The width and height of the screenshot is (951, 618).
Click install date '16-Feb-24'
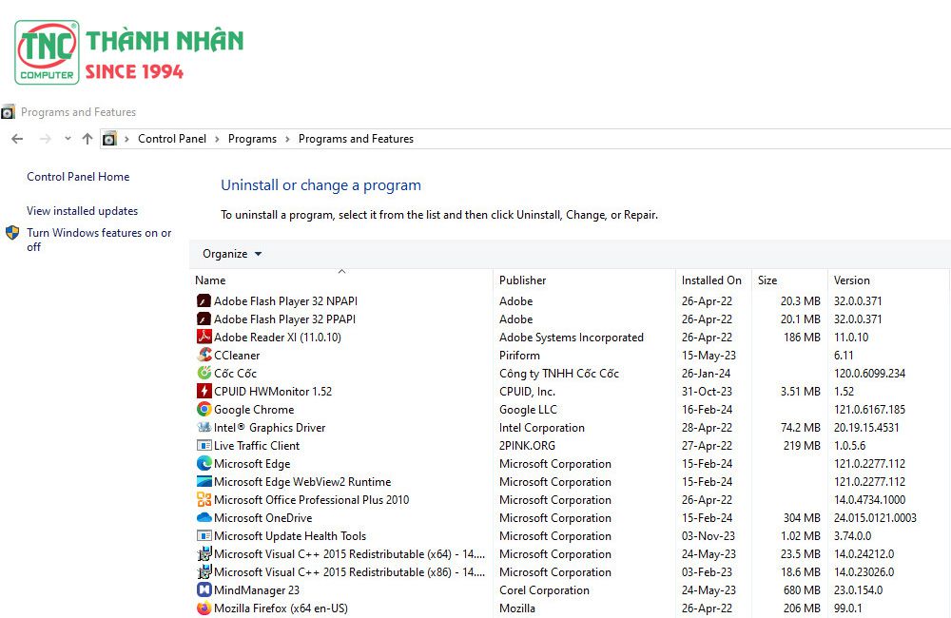[x=707, y=410]
